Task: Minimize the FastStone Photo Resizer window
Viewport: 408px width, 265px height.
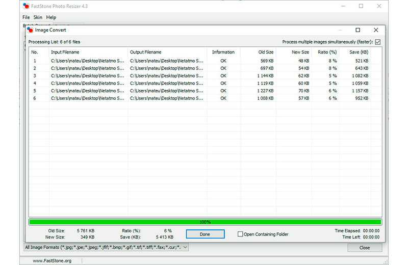Action: (x=343, y=6)
